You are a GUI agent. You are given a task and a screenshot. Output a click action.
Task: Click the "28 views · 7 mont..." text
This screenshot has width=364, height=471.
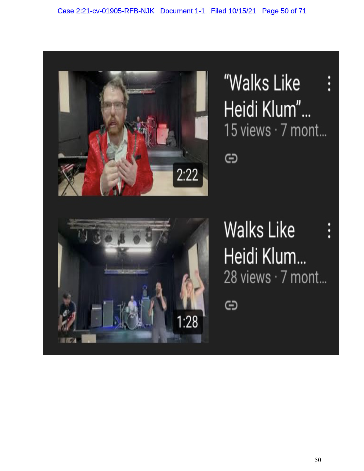275,277
